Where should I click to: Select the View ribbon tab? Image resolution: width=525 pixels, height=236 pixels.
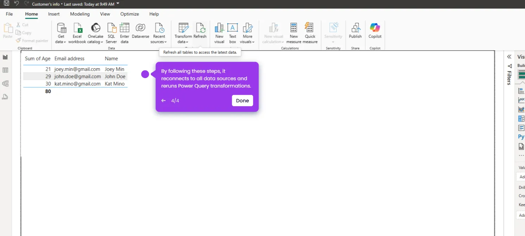click(x=105, y=14)
